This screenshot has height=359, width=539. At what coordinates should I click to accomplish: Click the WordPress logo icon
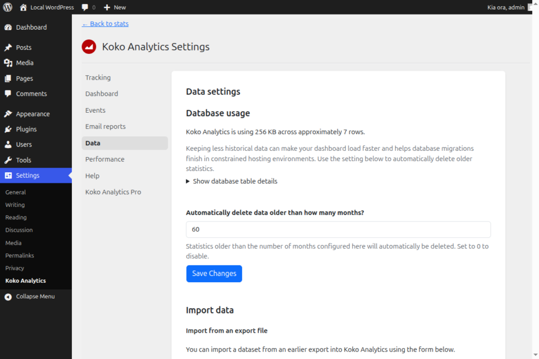[x=7, y=7]
